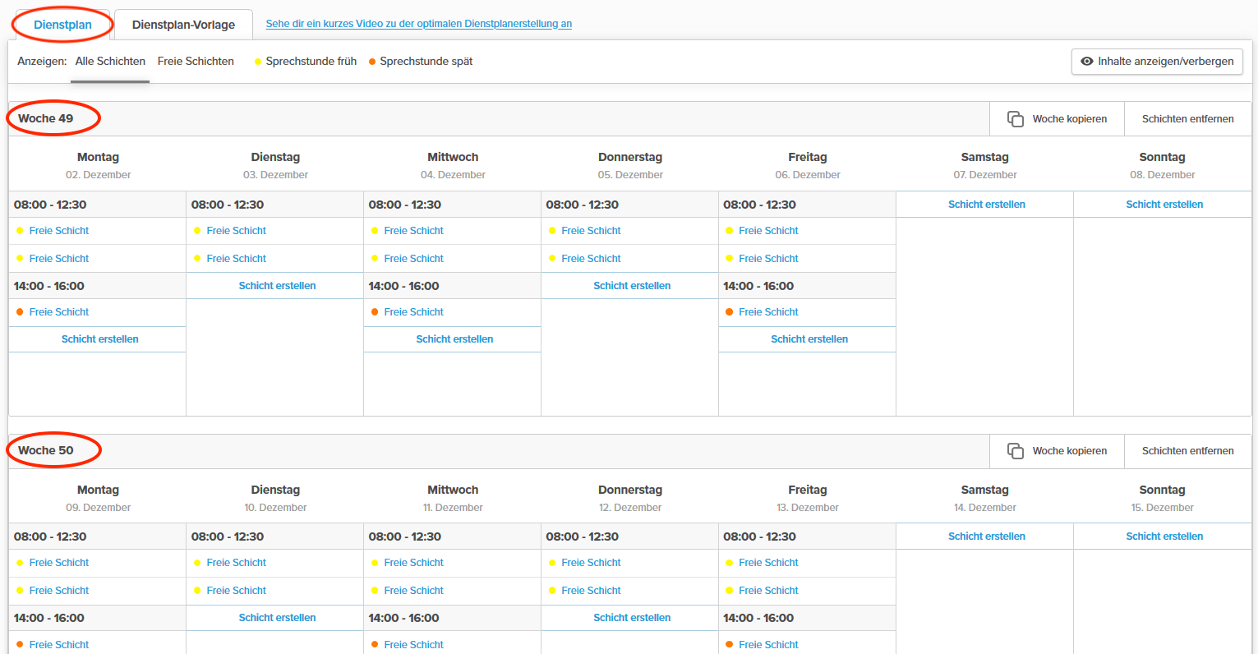
Task: Remove shifts from Woche 49
Action: coord(1187,119)
